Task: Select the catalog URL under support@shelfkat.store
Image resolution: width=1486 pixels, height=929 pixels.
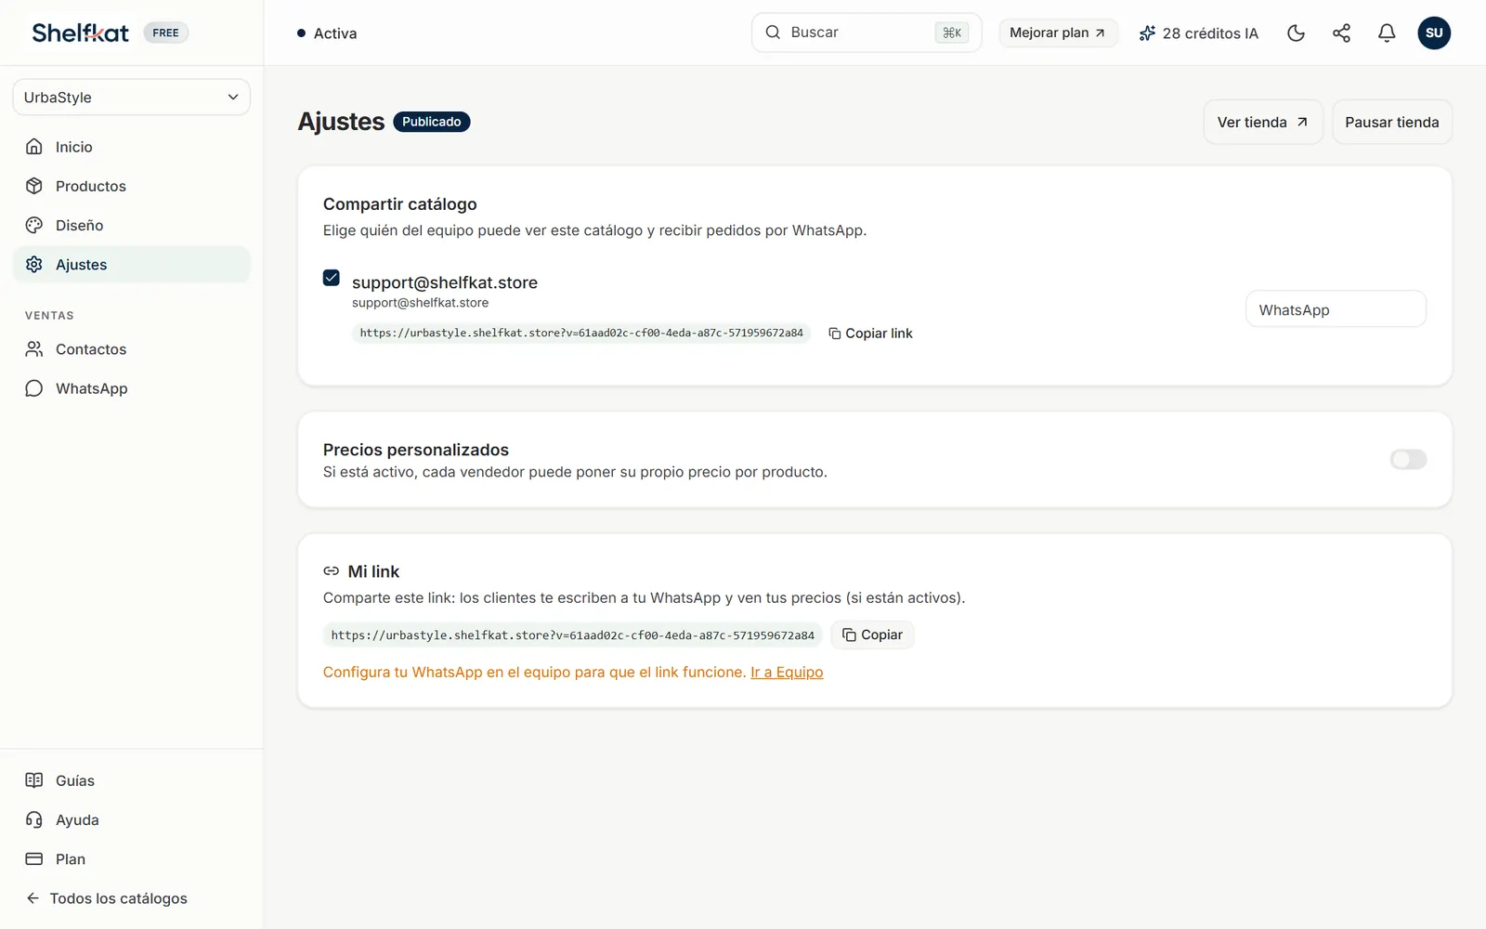Action: pyautogui.click(x=581, y=333)
